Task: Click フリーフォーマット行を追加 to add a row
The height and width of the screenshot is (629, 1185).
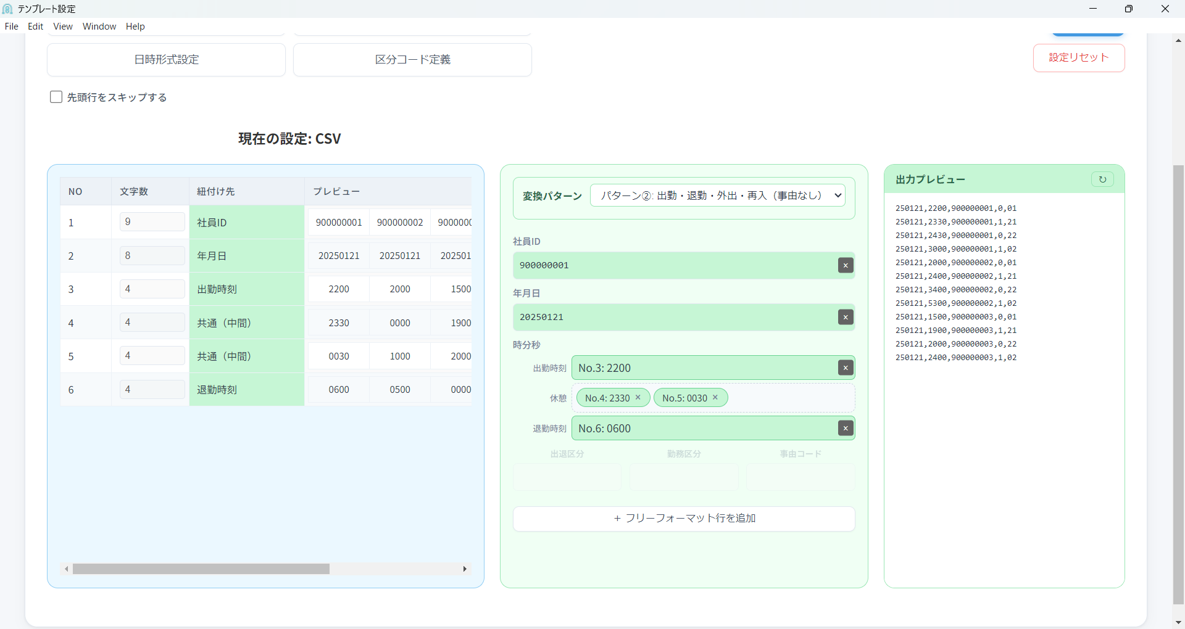Action: click(x=684, y=519)
